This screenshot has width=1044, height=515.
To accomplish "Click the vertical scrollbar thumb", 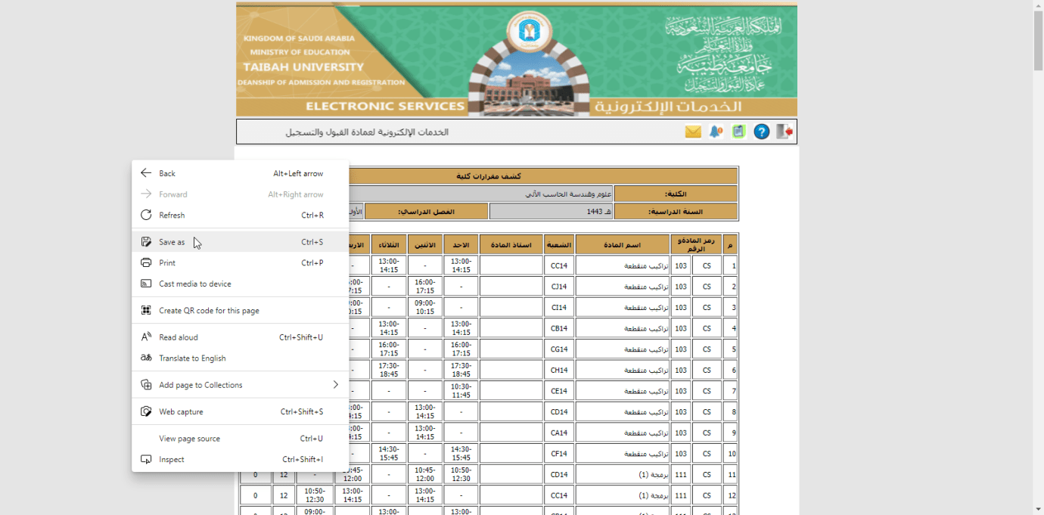I will point(1038,42).
